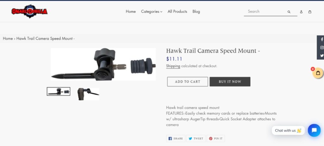The image size is (324, 146).
Task: Visit the Facebook page from side bar
Action: click(x=322, y=39)
